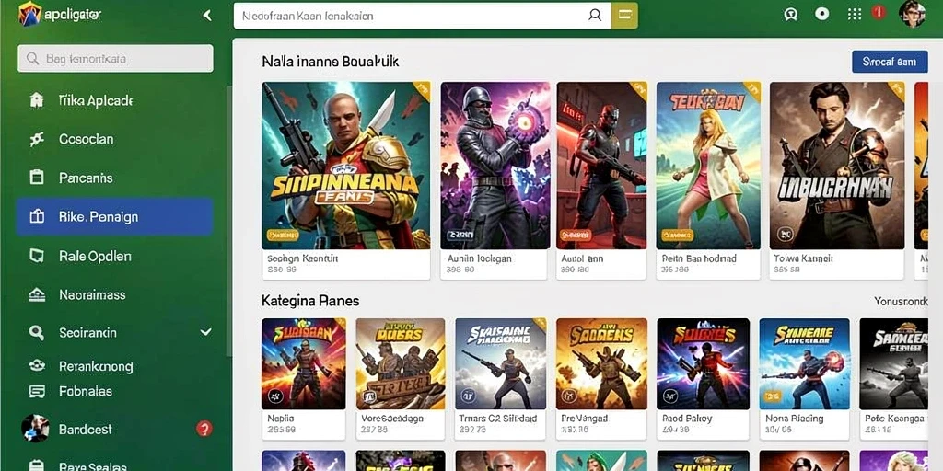The height and width of the screenshot is (471, 943).
Task: Click the avatar icon beside Bardcest
Action: 35,429
